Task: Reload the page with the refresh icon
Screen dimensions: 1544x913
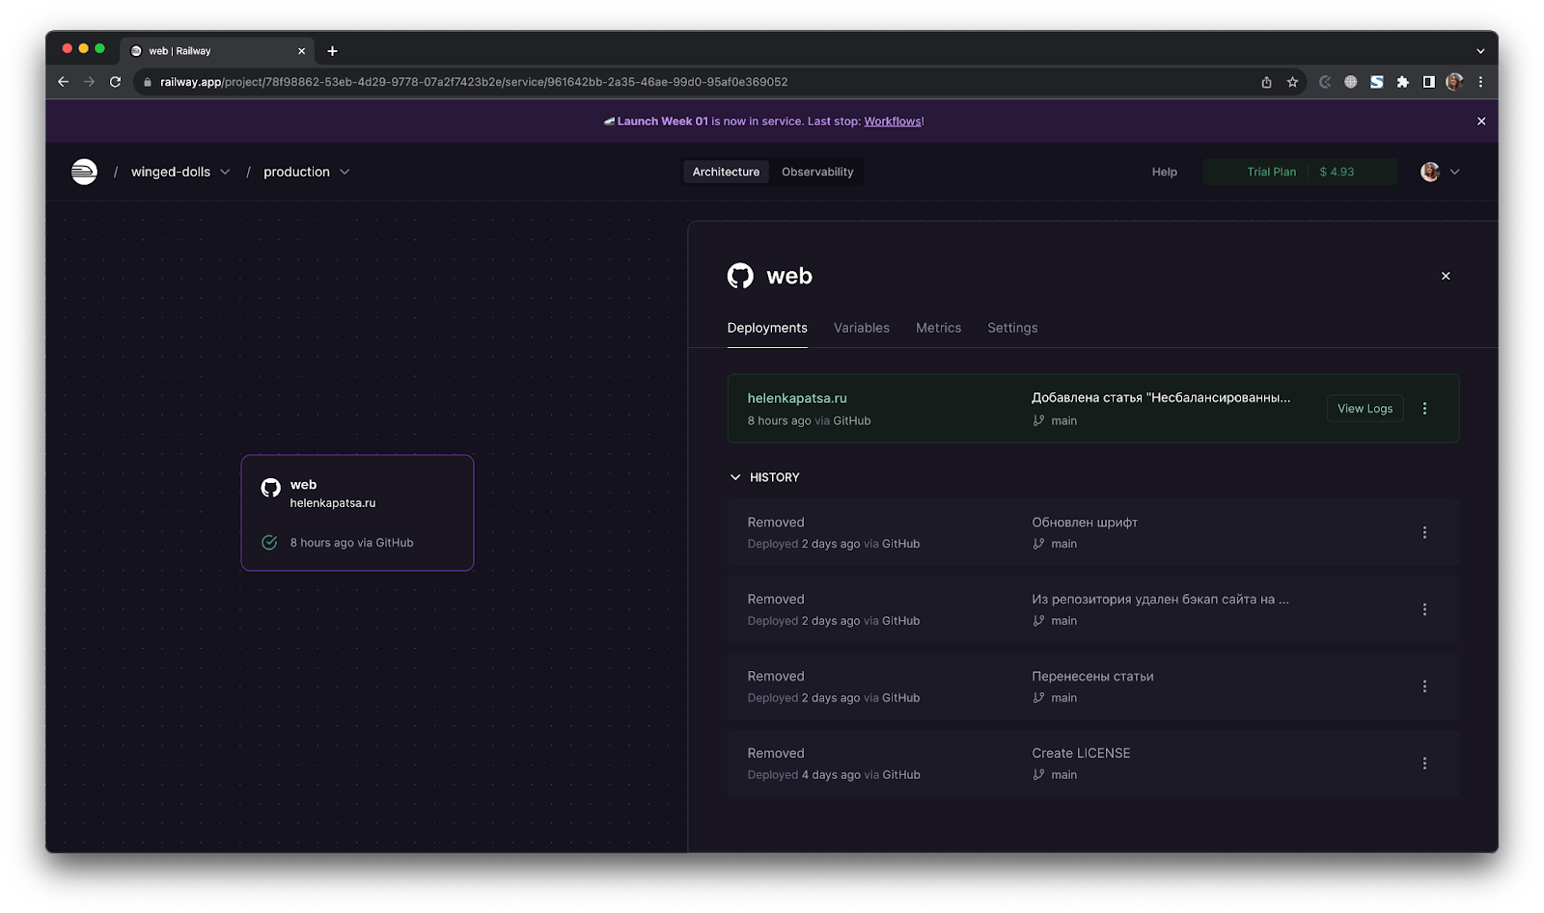Action: pos(115,82)
